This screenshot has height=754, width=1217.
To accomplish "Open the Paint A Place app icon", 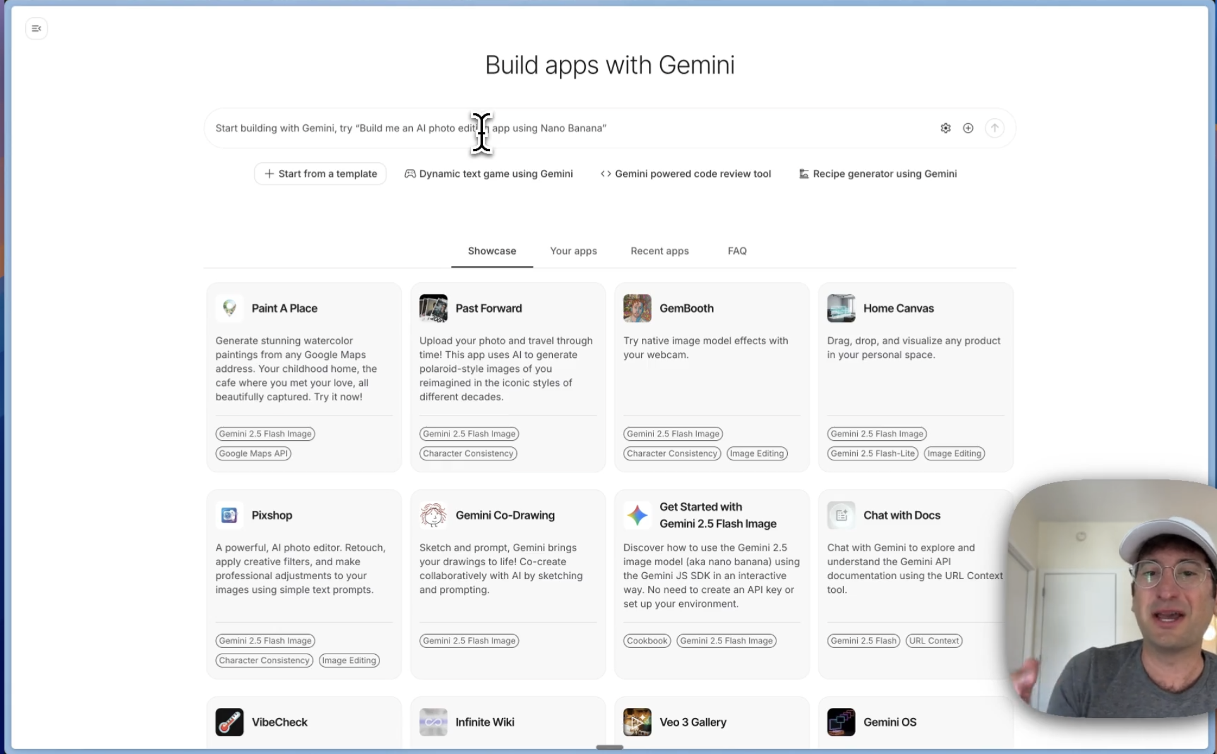I will pyautogui.click(x=229, y=308).
